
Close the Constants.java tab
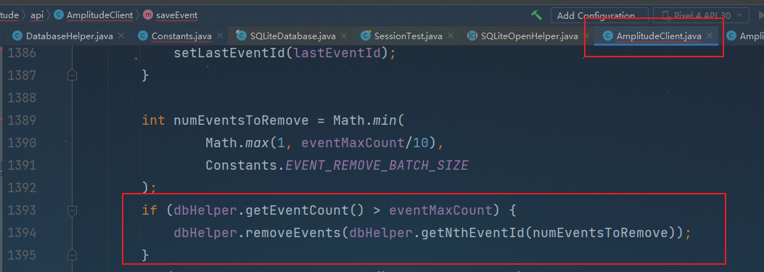pos(219,36)
